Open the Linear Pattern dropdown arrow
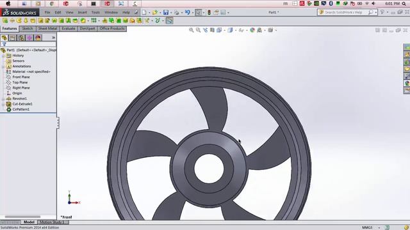The image size is (410, 230). click(99, 21)
